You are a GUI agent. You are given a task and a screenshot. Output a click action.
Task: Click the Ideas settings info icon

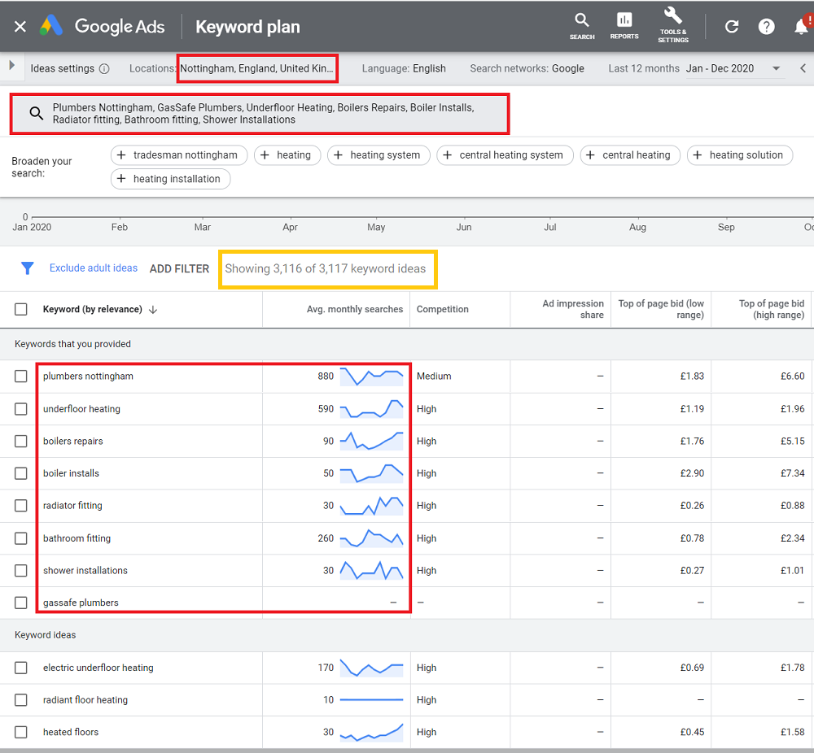click(104, 68)
